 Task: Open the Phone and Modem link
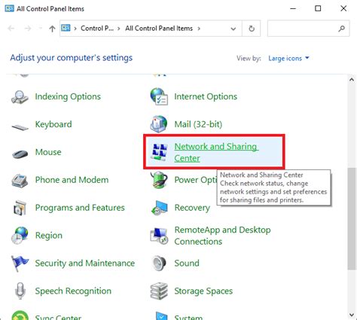(72, 180)
